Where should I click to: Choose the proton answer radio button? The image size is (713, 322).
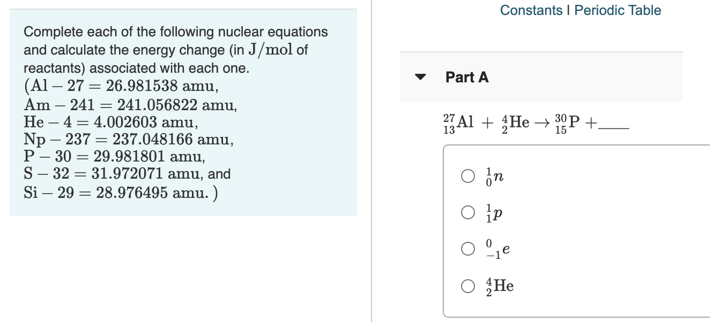(467, 213)
